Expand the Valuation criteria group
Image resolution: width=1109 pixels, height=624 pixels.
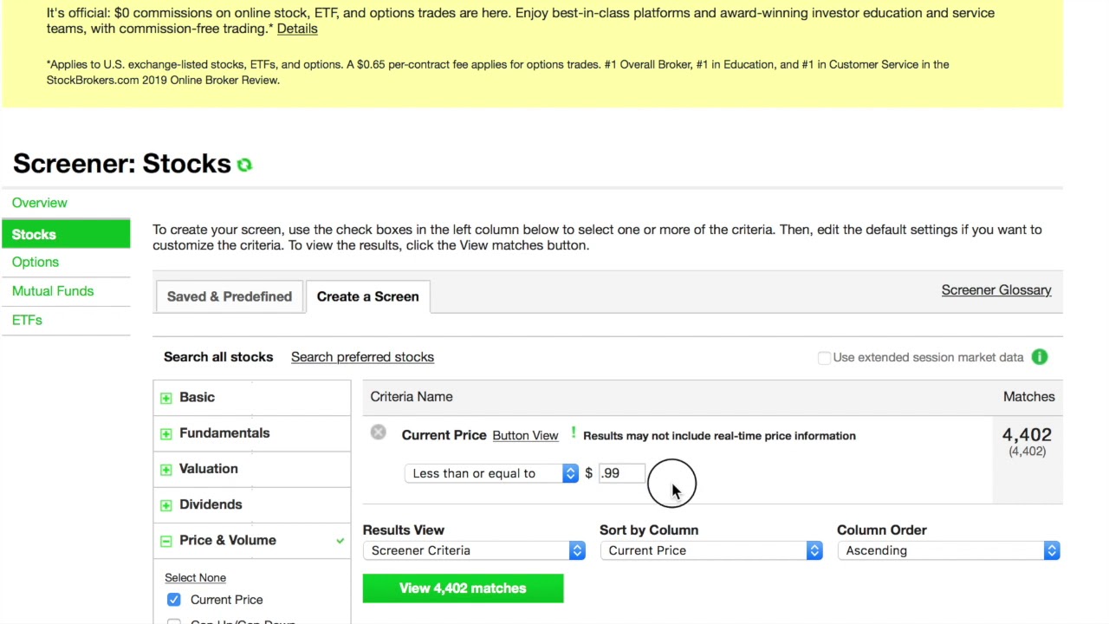(166, 470)
